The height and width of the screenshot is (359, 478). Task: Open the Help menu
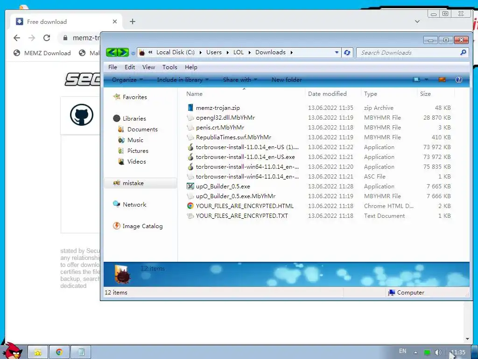coord(191,67)
